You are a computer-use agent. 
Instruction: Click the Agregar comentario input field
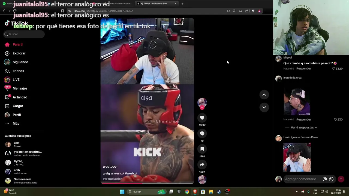tap(302, 179)
